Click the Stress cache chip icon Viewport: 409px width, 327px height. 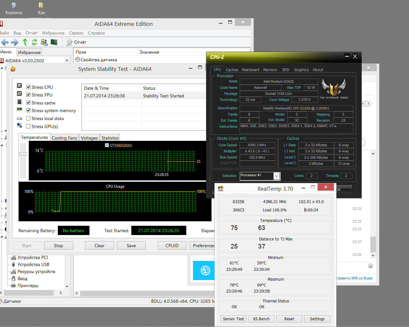pos(19,102)
